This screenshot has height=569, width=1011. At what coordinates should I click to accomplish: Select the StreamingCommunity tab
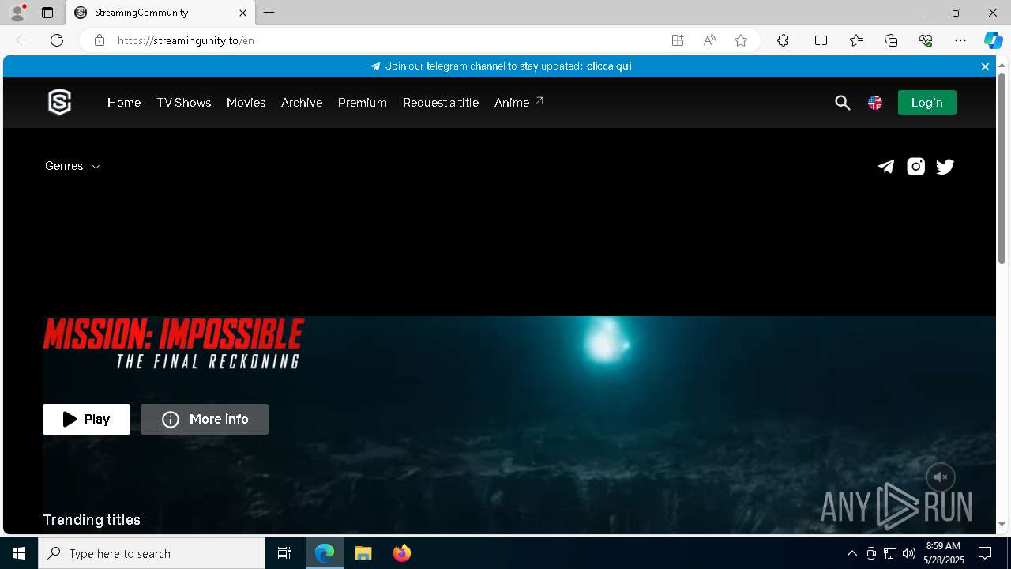click(x=161, y=13)
